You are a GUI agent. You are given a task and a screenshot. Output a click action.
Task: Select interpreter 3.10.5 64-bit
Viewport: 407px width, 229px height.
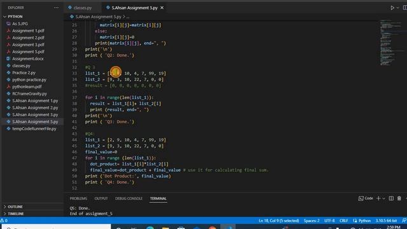tap(386, 221)
